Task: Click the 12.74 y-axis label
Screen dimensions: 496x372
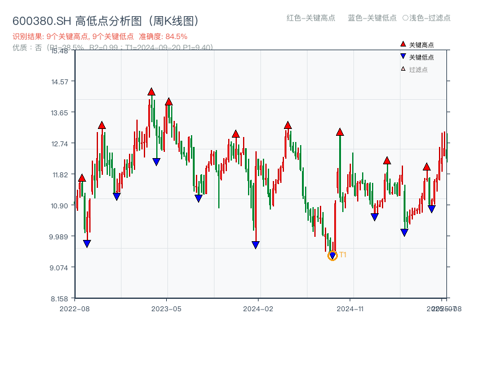Action: tap(60, 144)
